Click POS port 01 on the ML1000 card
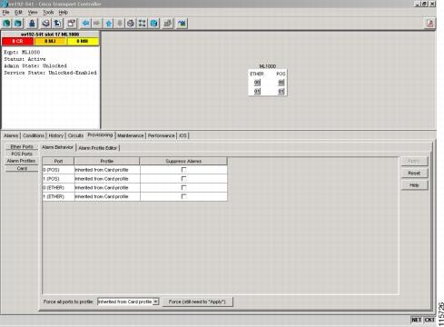This screenshot has width=444, height=327. click(281, 91)
